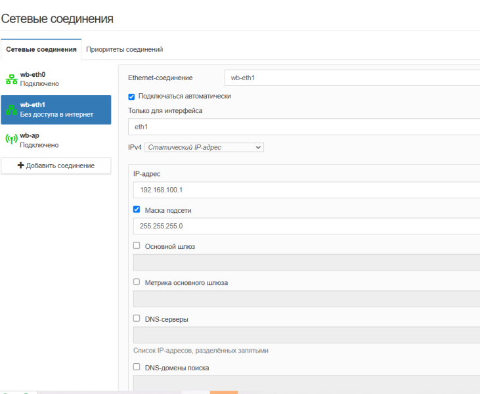Focus the Ethernet-соединение name field wb-eth1
The width and height of the screenshot is (480, 394).
(352, 77)
